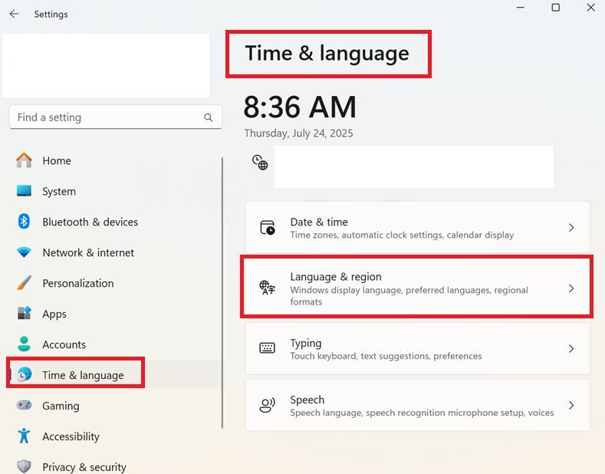Open Gaming settings
This screenshot has height=474, width=605.
coord(113,406)
